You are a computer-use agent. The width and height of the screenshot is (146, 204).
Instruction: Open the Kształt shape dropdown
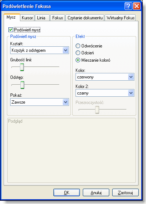(40, 50)
